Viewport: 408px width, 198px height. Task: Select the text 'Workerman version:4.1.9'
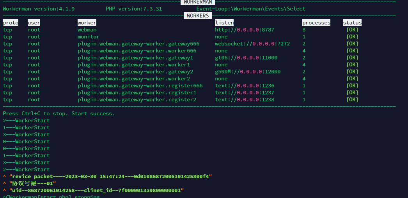tap(39, 9)
